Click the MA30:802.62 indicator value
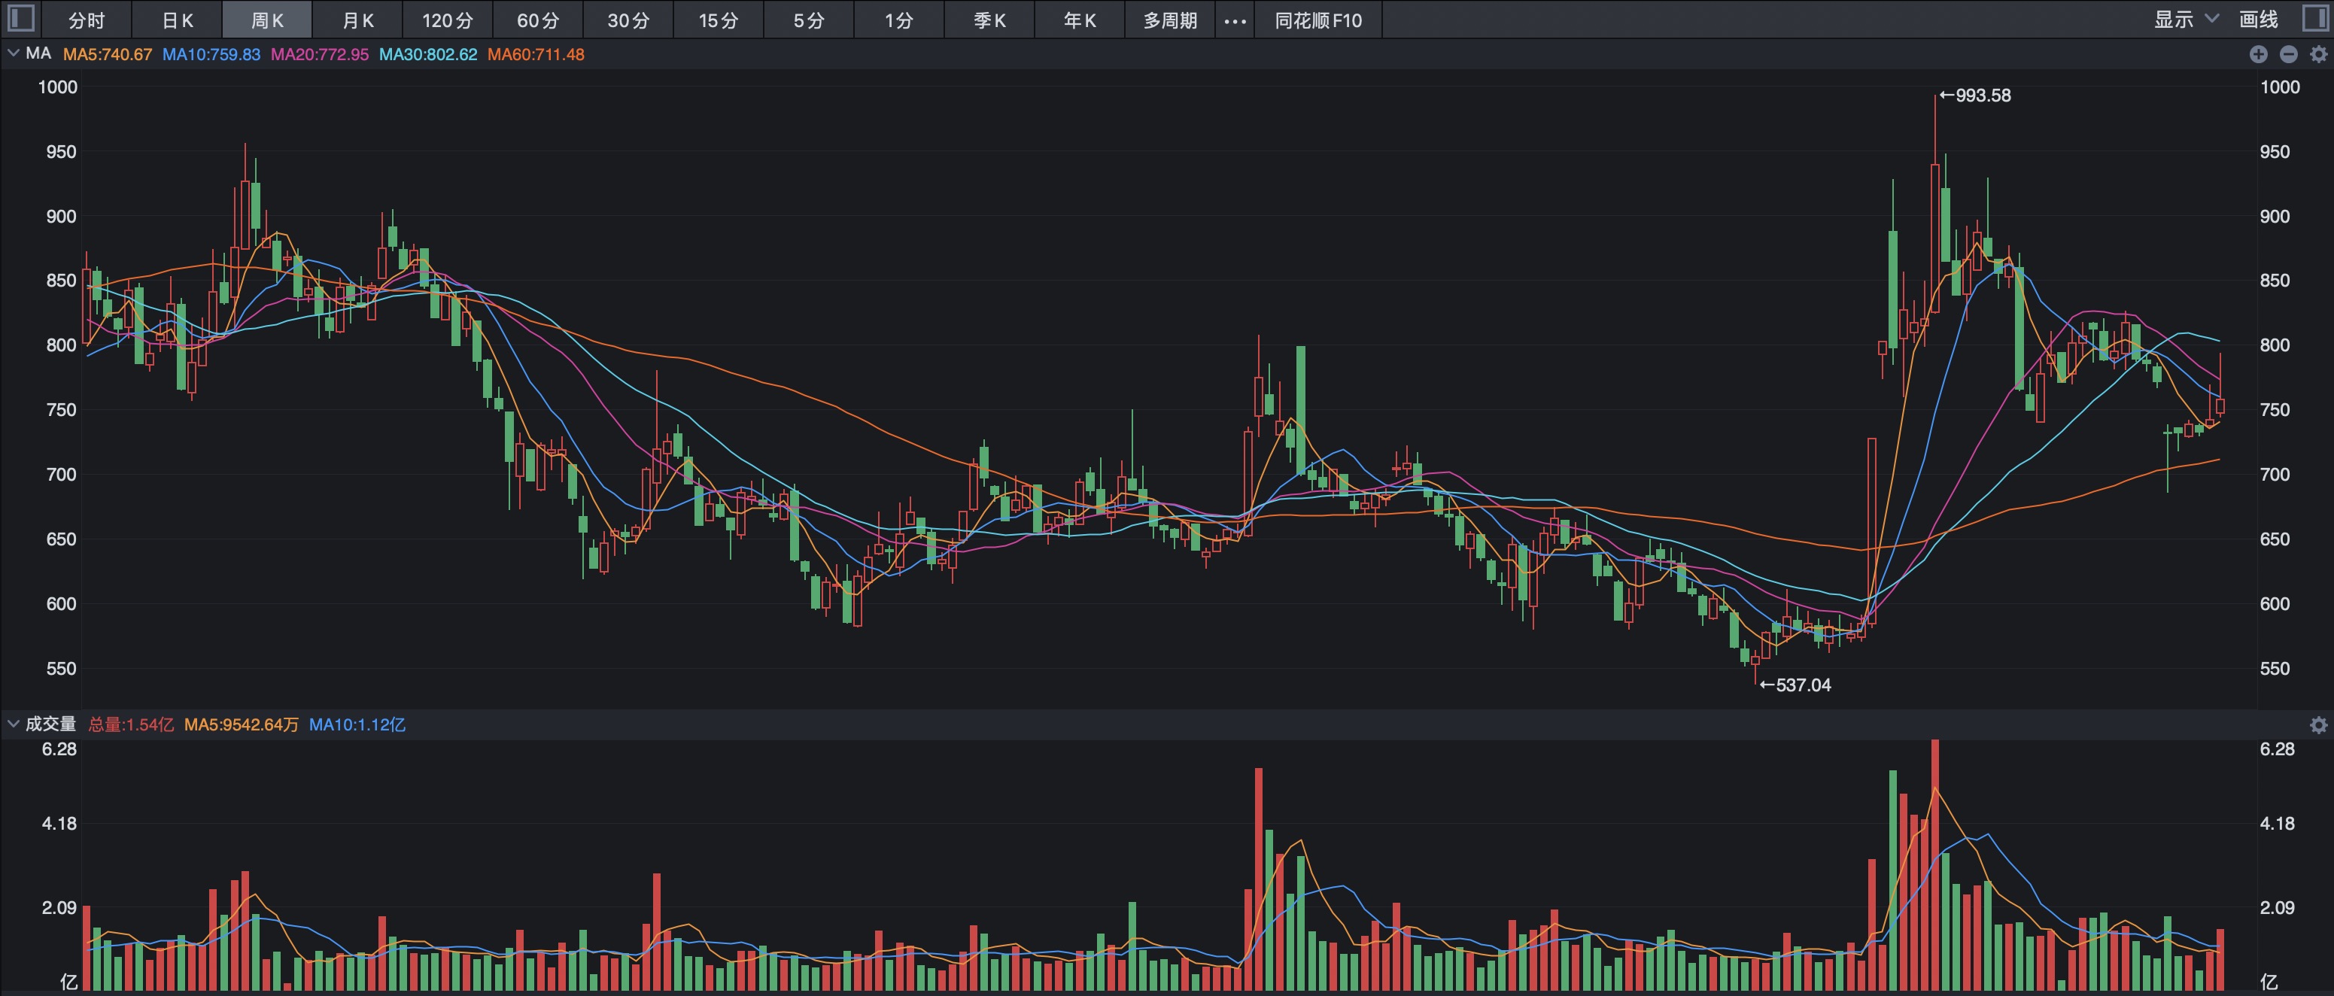The height and width of the screenshot is (996, 2334). 427,54
